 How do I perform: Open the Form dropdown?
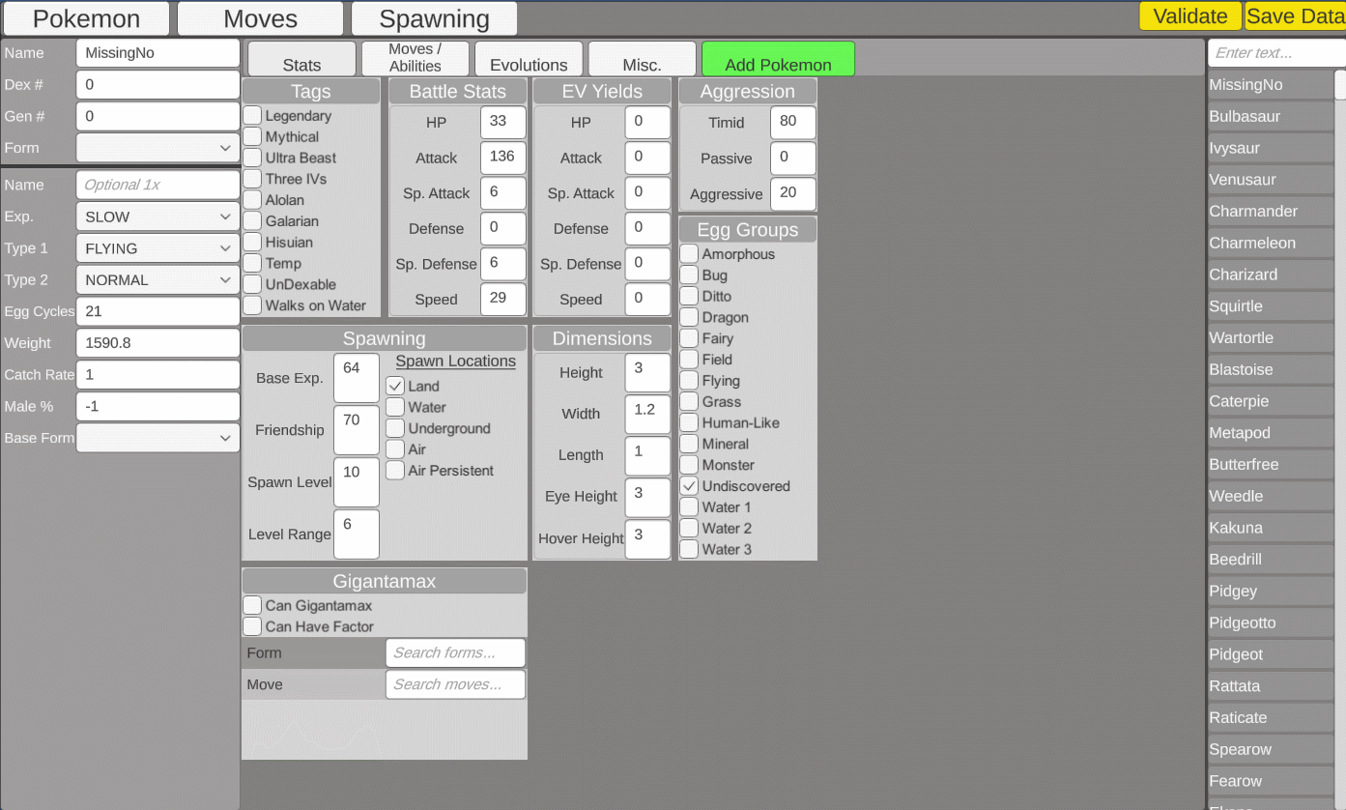(158, 148)
